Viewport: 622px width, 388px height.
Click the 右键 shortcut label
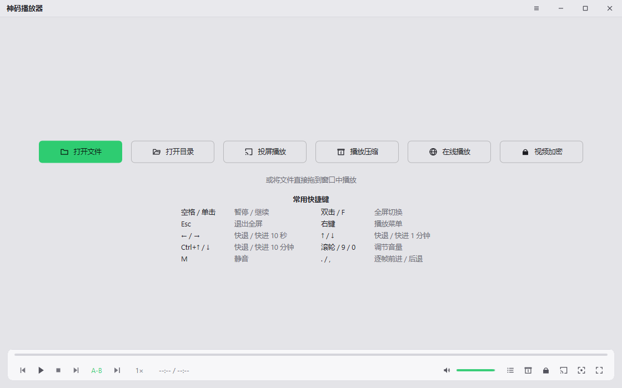(x=328, y=224)
